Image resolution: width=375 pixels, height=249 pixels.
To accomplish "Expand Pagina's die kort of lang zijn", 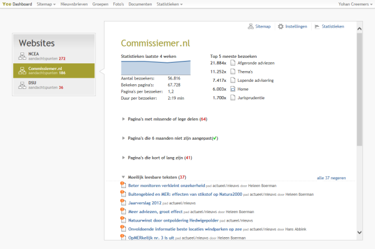I will tap(157, 158).
